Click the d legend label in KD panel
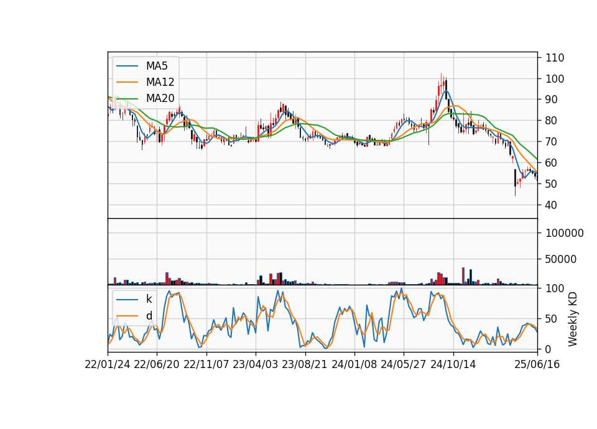Screen dimensions: 597x429 click(149, 316)
